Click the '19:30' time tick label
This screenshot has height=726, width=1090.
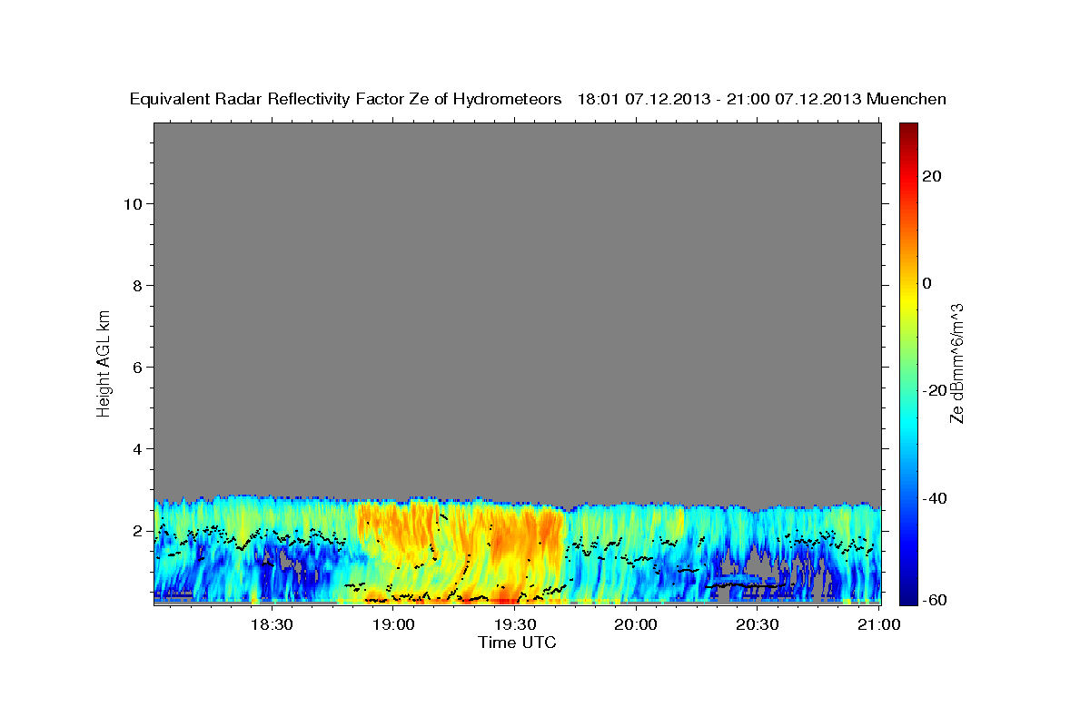tap(515, 624)
